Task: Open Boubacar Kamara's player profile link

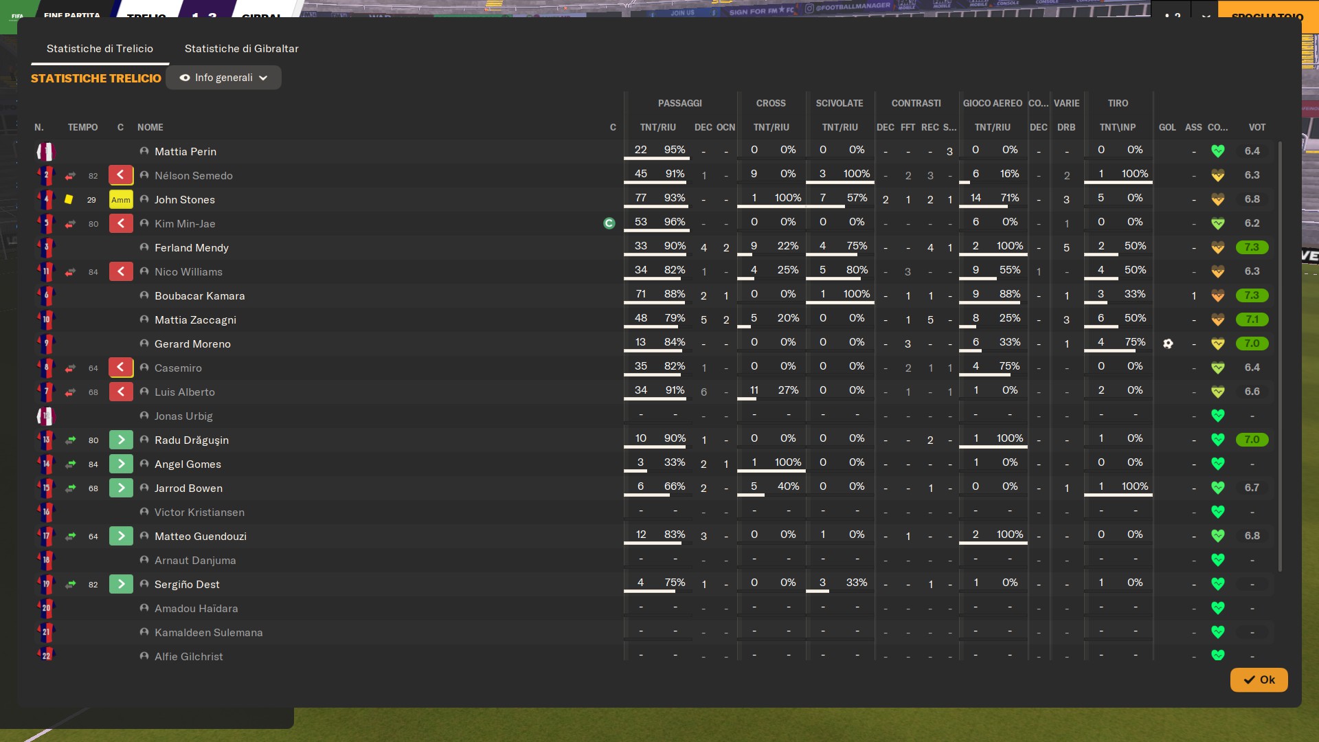Action: tap(199, 296)
